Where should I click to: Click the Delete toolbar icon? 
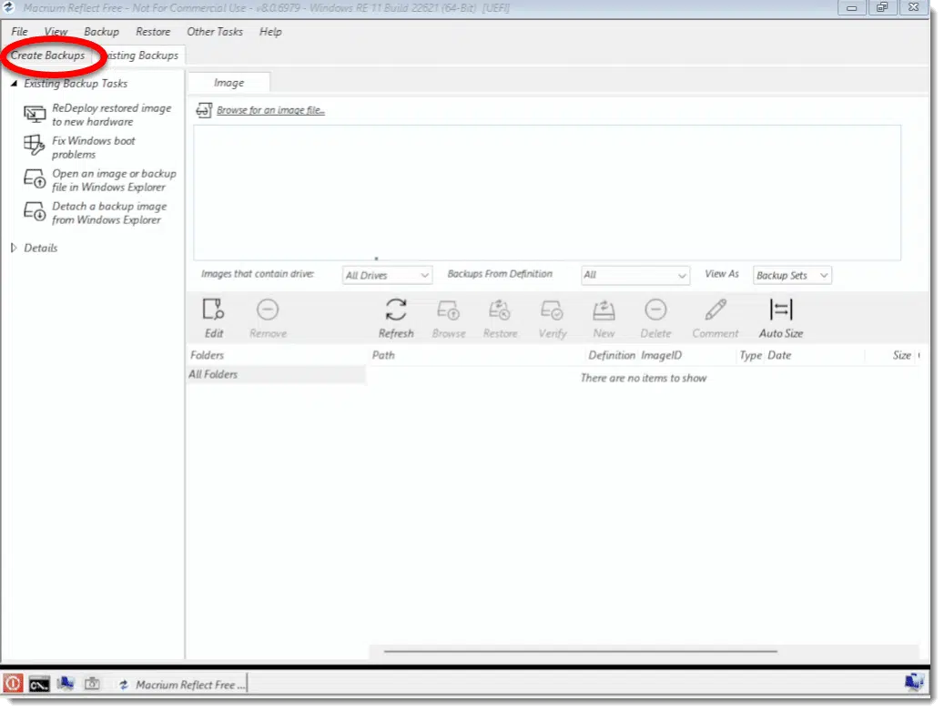point(655,310)
